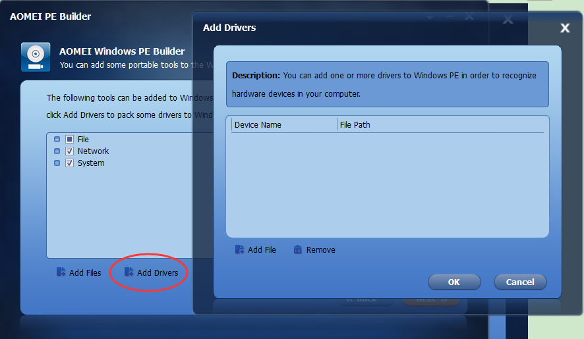The width and height of the screenshot is (584, 339).
Task: Click the Add Files document icon in PE Builder
Action: [x=61, y=272]
